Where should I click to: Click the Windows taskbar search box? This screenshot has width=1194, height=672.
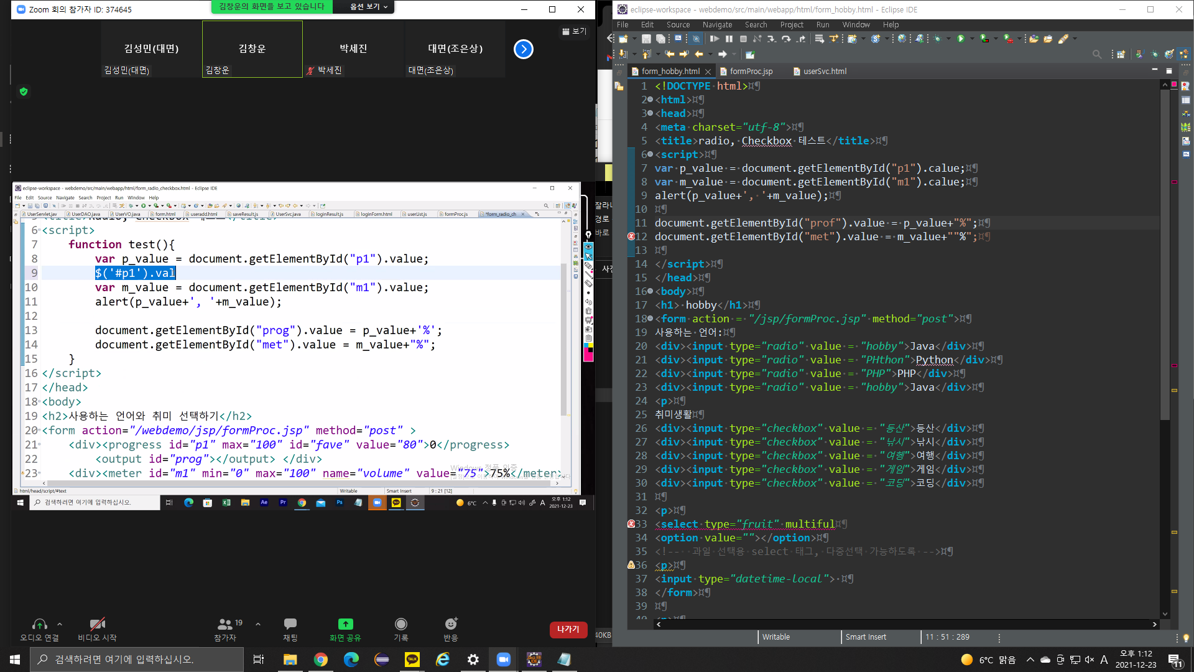137,660
